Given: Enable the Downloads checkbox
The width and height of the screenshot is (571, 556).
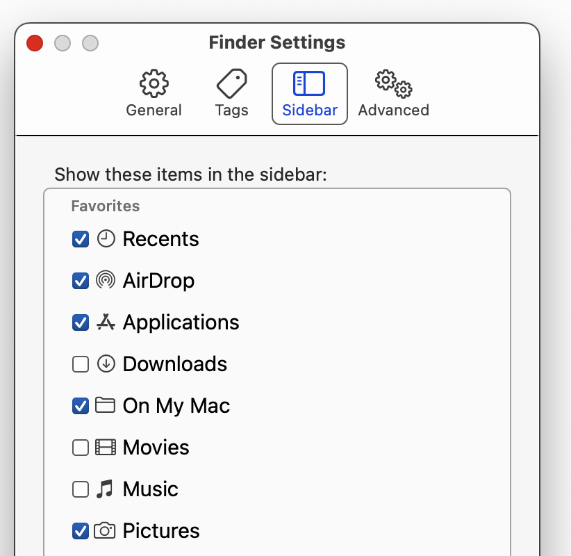Looking at the screenshot, I should (81, 364).
